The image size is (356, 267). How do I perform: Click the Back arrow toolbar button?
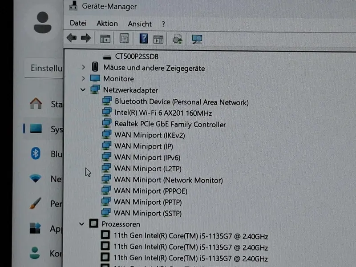click(x=72, y=38)
